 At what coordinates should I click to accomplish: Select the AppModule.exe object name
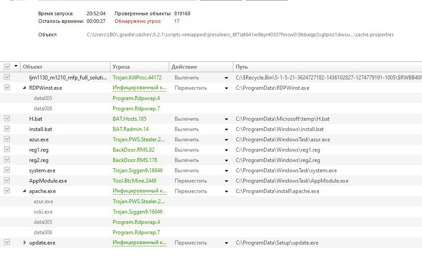pyautogui.click(x=48, y=181)
